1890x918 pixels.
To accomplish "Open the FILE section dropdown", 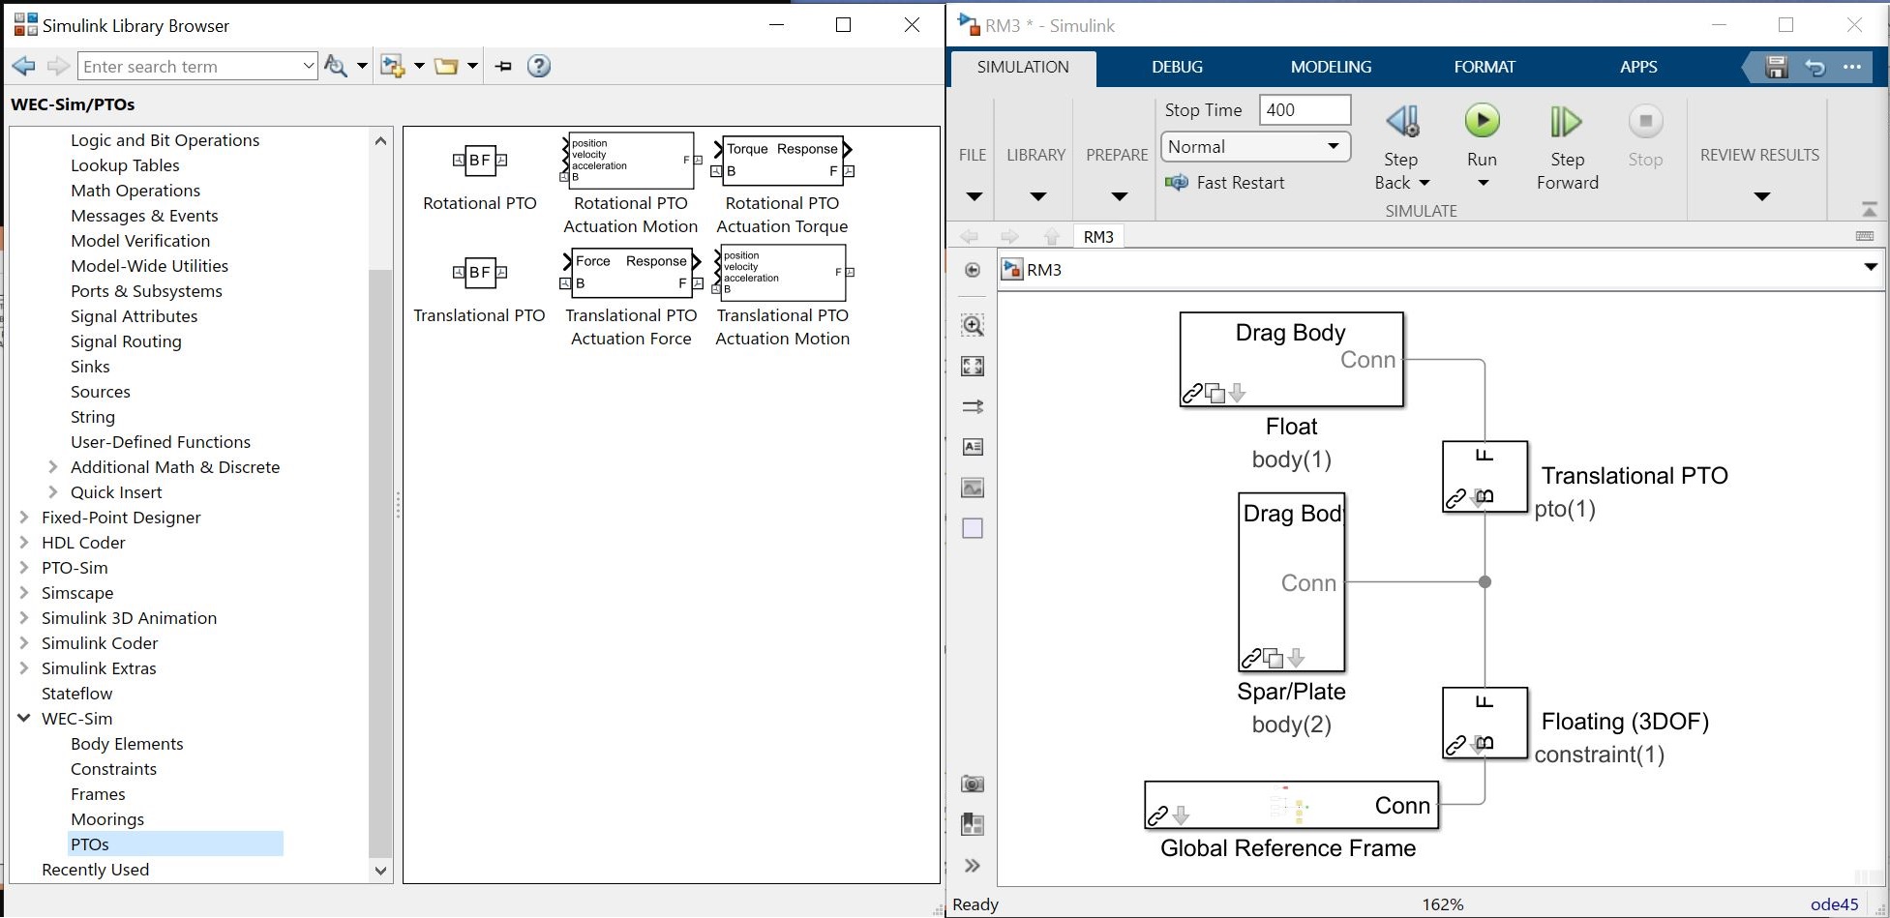I will 974,196.
